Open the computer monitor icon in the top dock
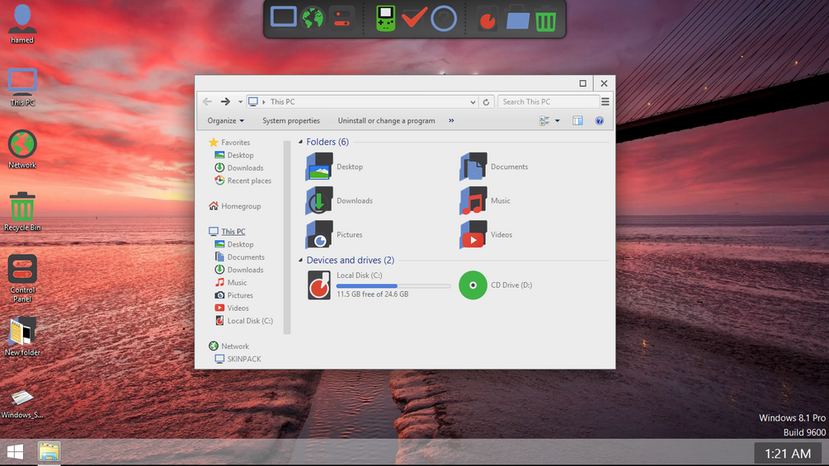This screenshot has height=466, width=829. click(x=284, y=17)
